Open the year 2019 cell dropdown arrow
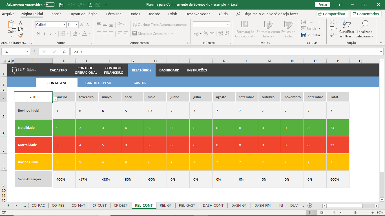 (x=55, y=99)
